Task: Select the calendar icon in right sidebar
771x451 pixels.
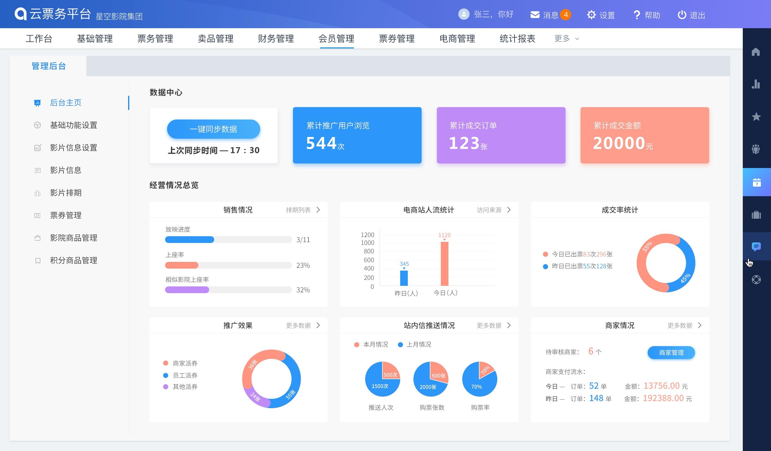Action: tap(757, 182)
